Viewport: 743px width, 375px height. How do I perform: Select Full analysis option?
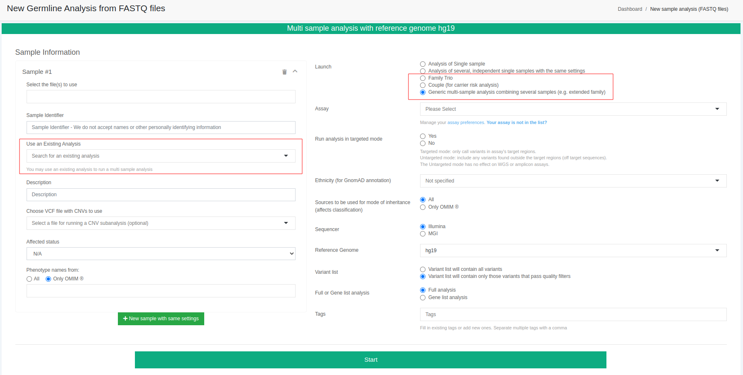pyautogui.click(x=423, y=290)
